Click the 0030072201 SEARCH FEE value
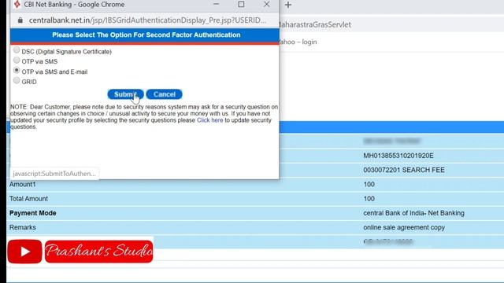Image resolution: width=504 pixels, height=283 pixels. (x=404, y=170)
